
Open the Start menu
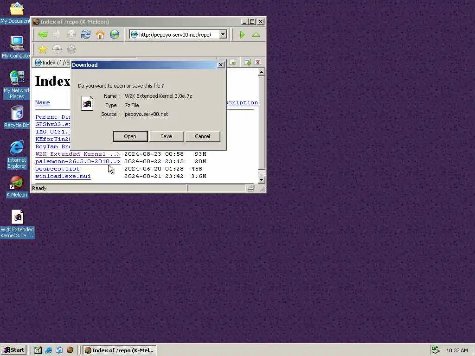pyautogui.click(x=13, y=350)
